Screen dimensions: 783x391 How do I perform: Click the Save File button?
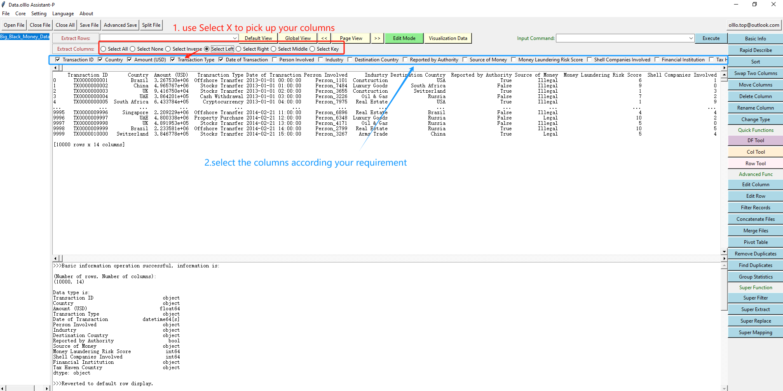pos(89,25)
